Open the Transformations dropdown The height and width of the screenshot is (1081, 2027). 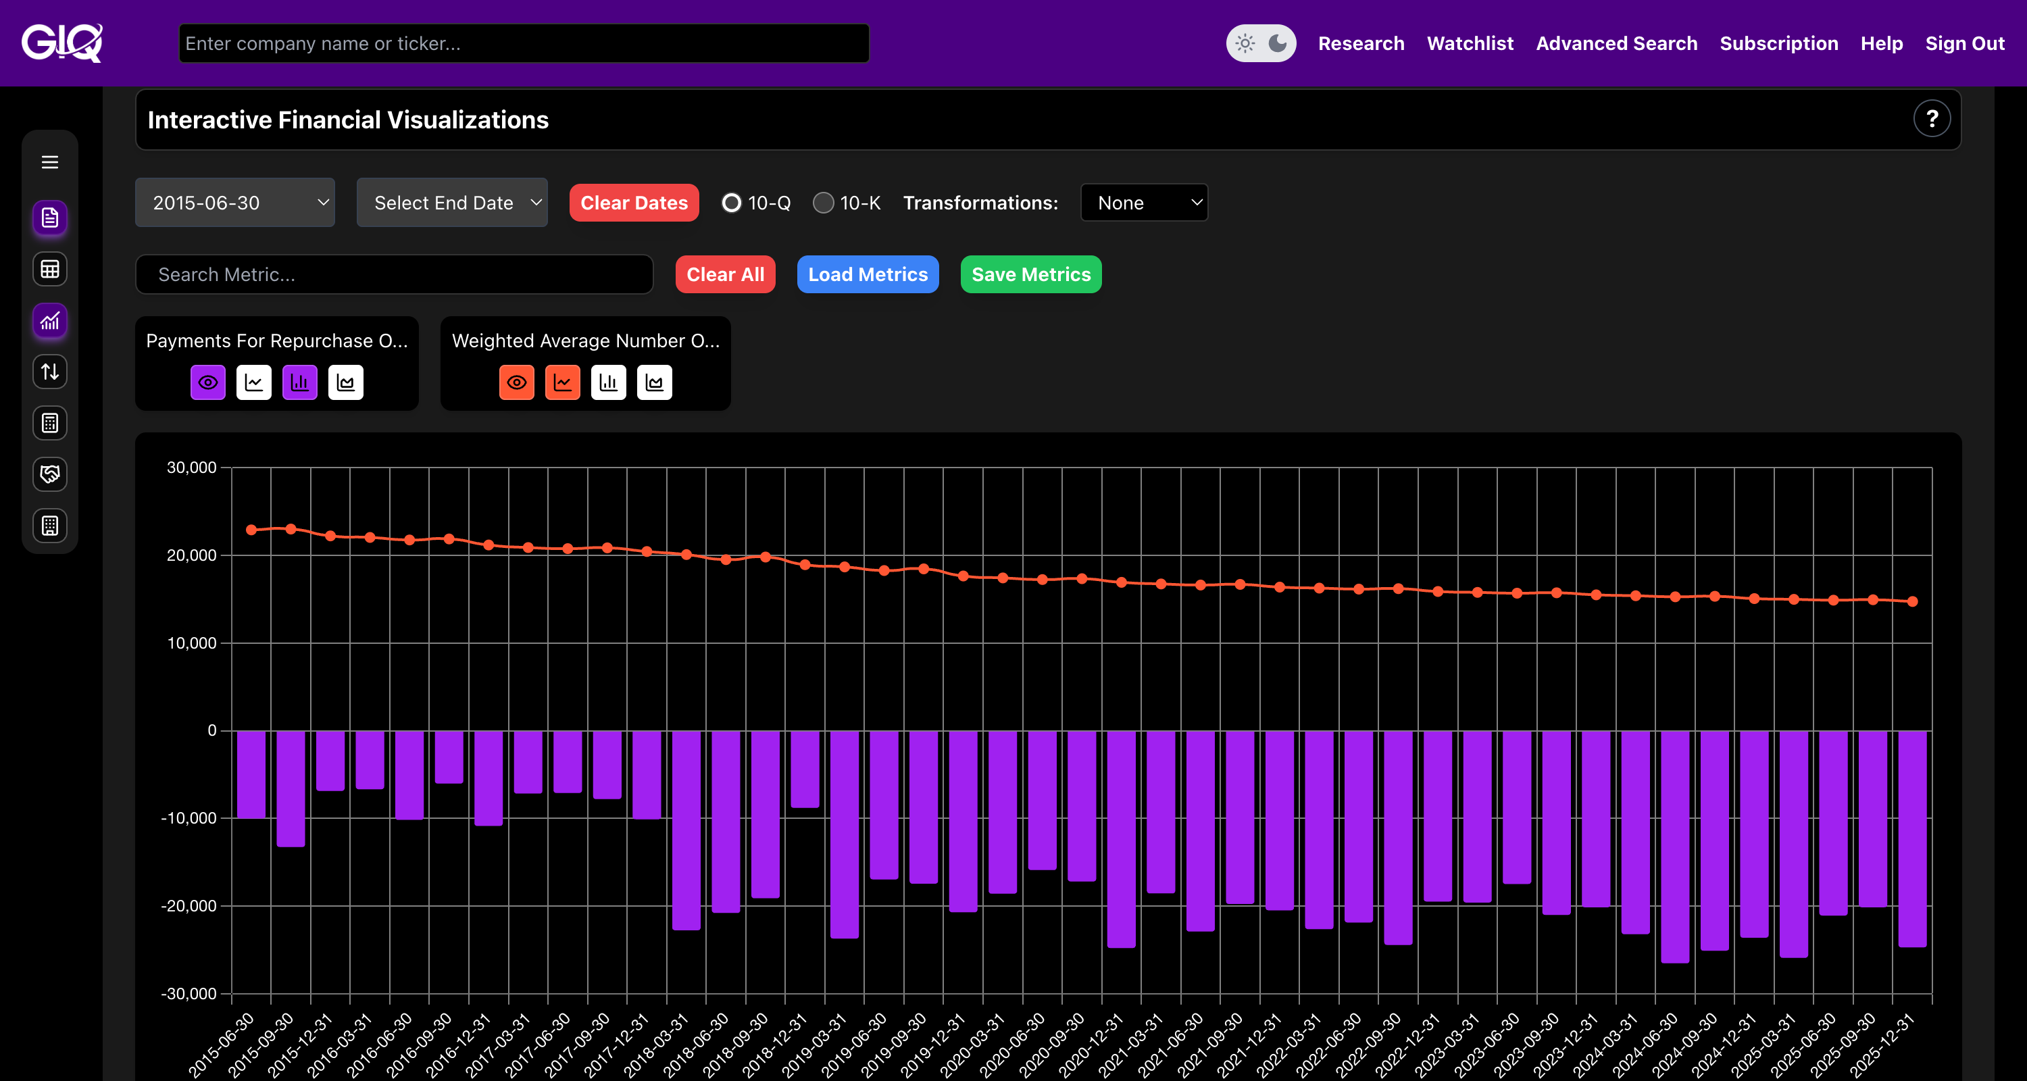click(x=1143, y=203)
